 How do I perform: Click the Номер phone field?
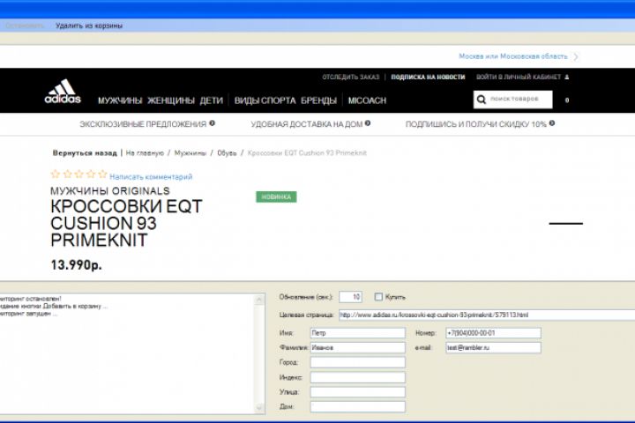(x=493, y=333)
